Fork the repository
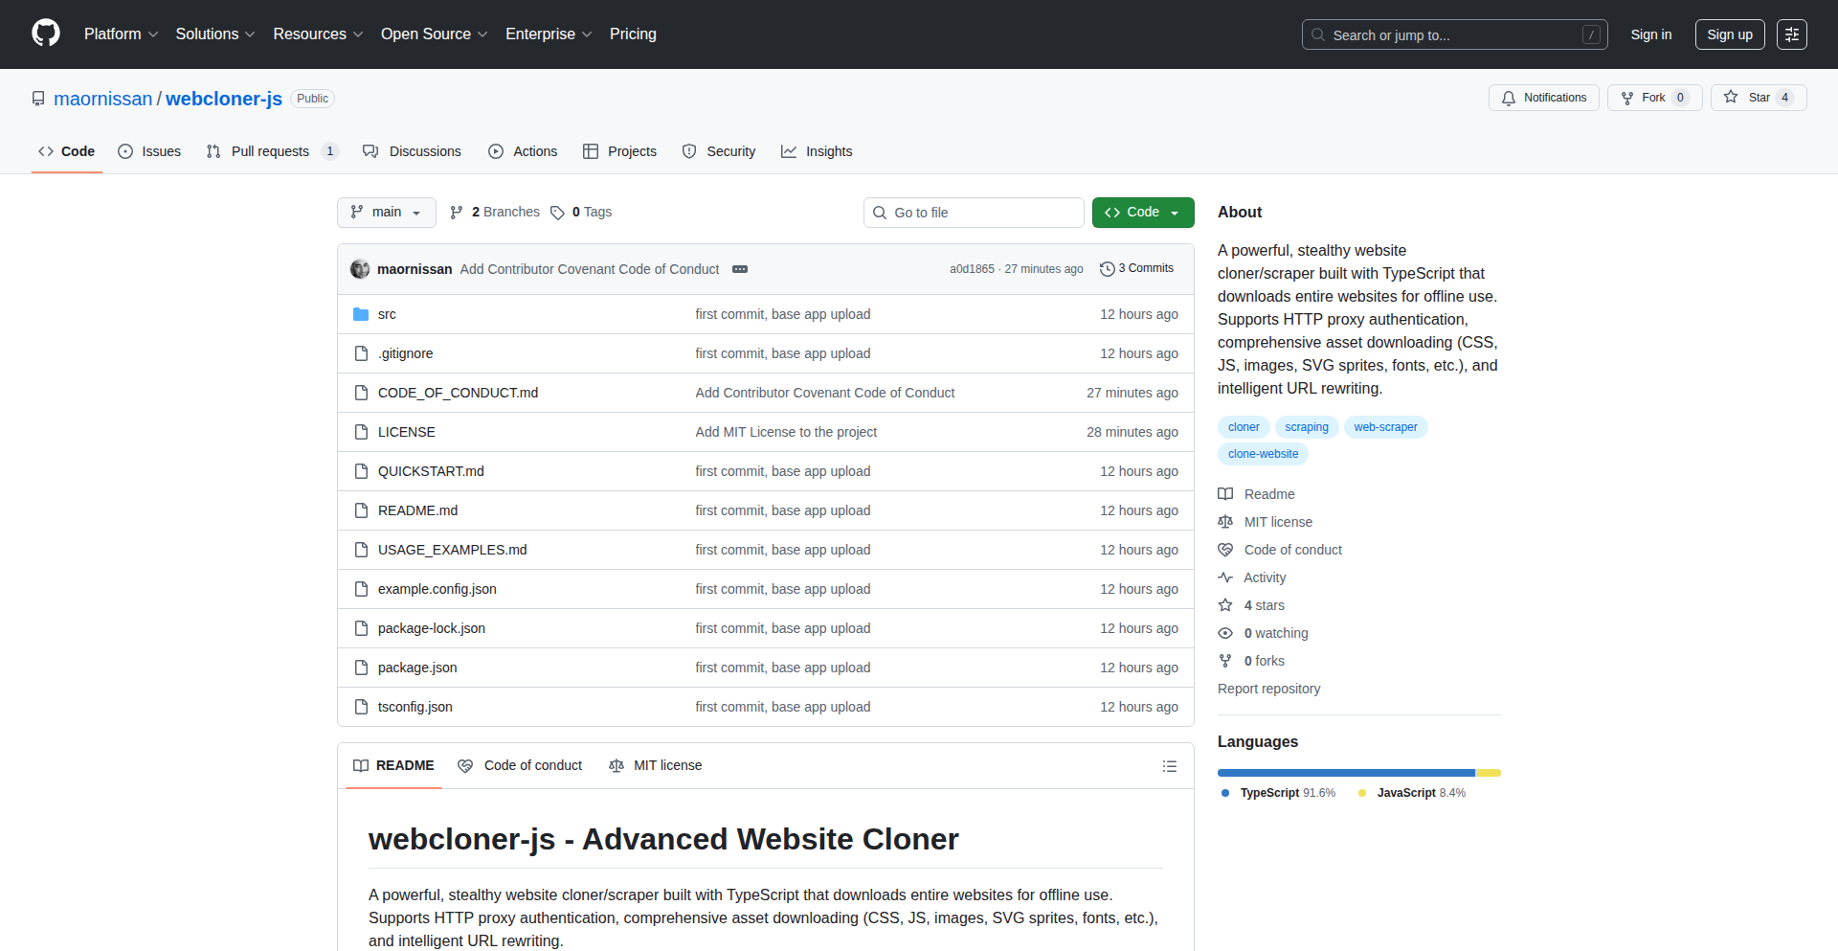The image size is (1838, 951). [1653, 98]
